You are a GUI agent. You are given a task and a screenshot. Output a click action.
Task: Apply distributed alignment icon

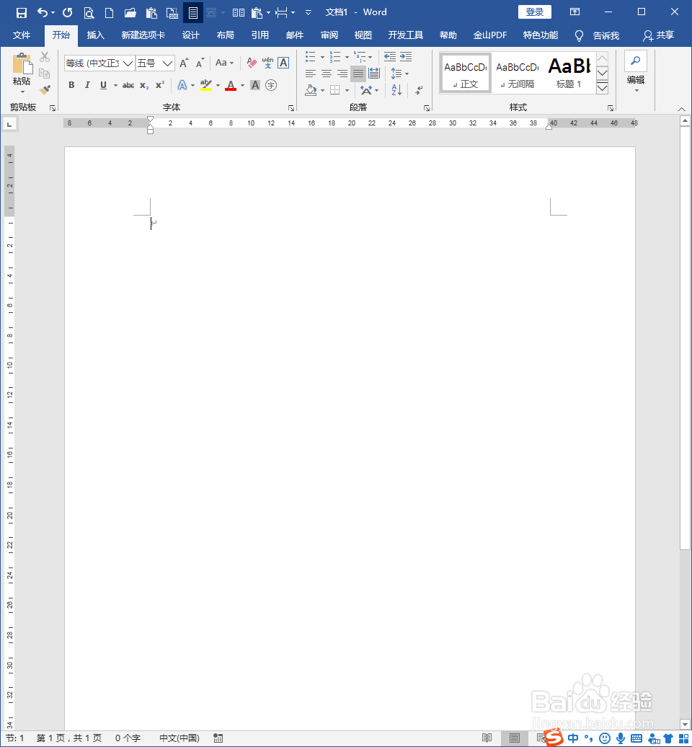point(374,74)
